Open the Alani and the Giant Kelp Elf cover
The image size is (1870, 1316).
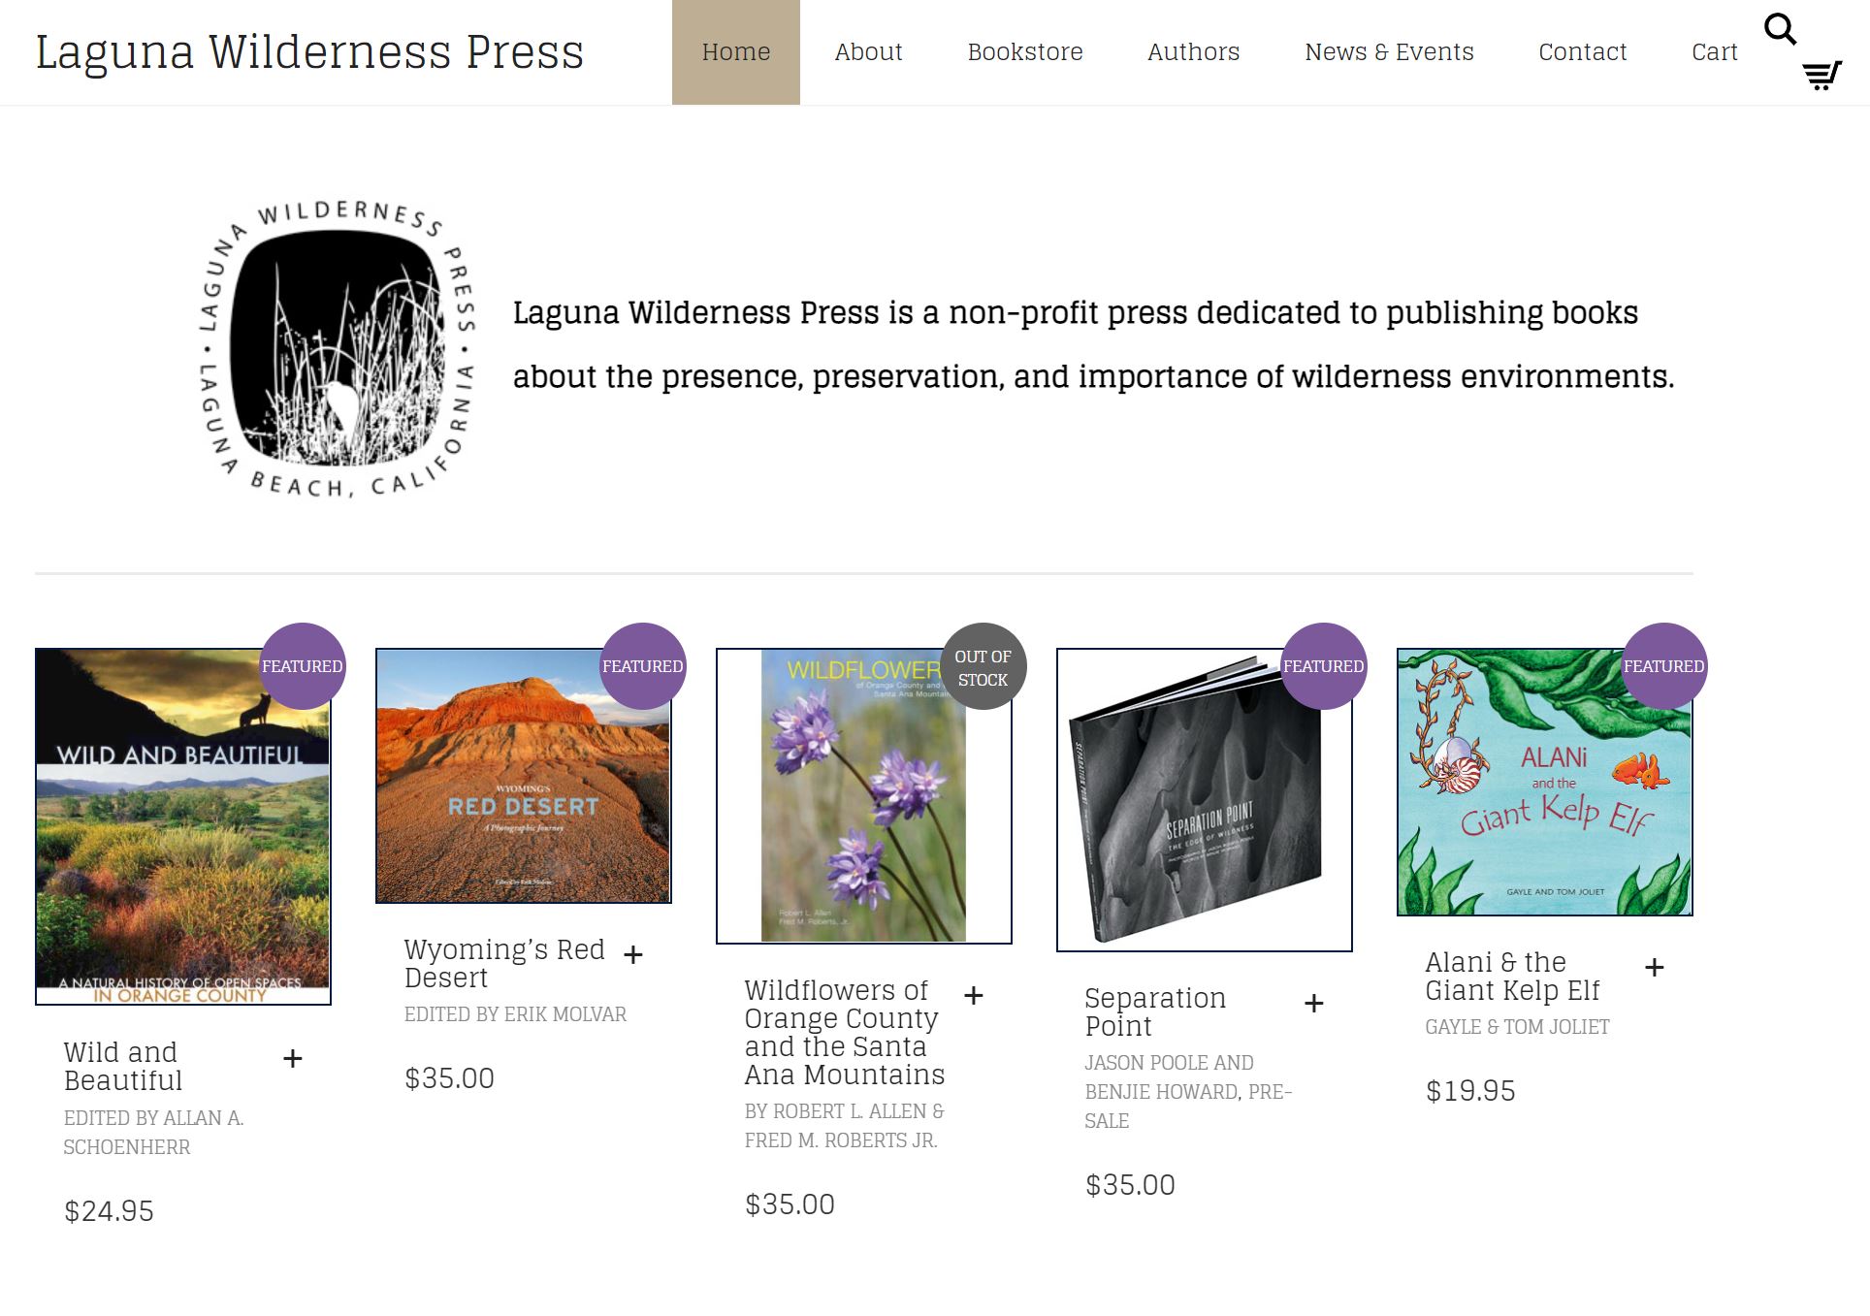point(1545,783)
